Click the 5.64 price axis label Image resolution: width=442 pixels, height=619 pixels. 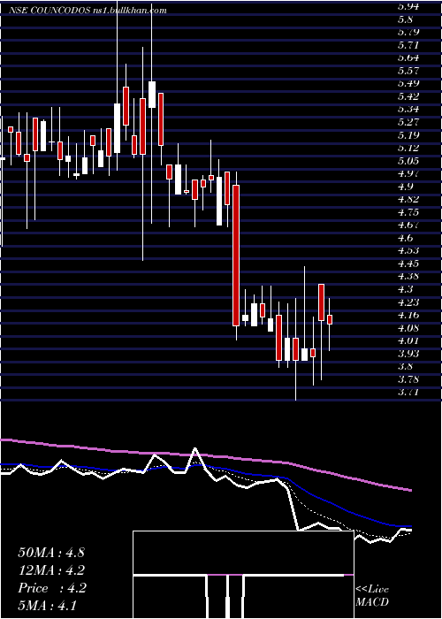point(408,57)
